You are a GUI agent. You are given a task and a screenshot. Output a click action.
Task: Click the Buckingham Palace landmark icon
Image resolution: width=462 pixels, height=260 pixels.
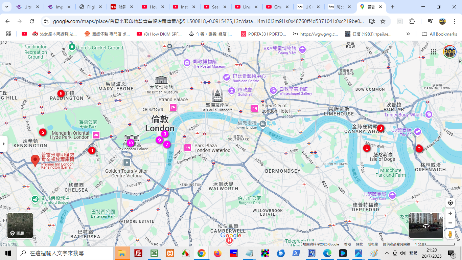pos(132,138)
